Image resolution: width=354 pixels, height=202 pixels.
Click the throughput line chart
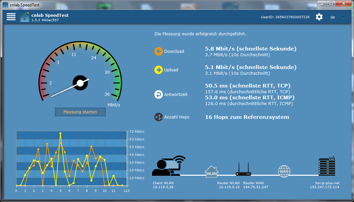pos(72,159)
